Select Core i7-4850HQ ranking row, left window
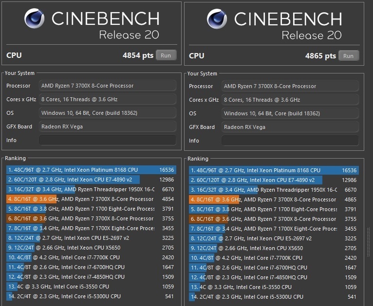 point(91,277)
